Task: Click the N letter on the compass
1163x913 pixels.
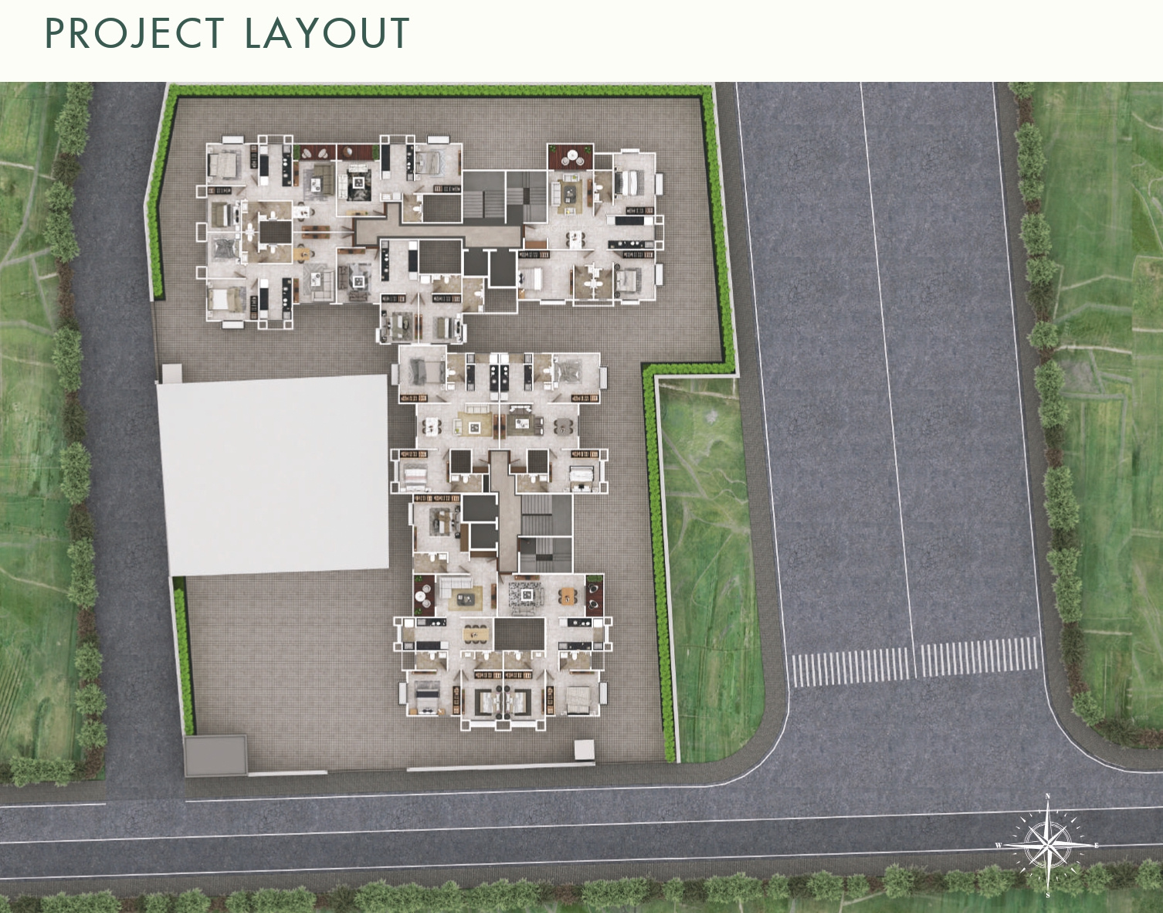Action: coord(1047,796)
